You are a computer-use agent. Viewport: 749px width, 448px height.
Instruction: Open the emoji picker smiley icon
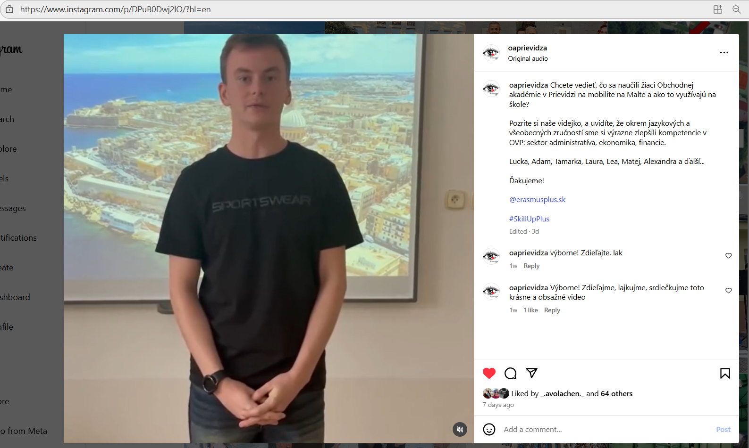(489, 429)
